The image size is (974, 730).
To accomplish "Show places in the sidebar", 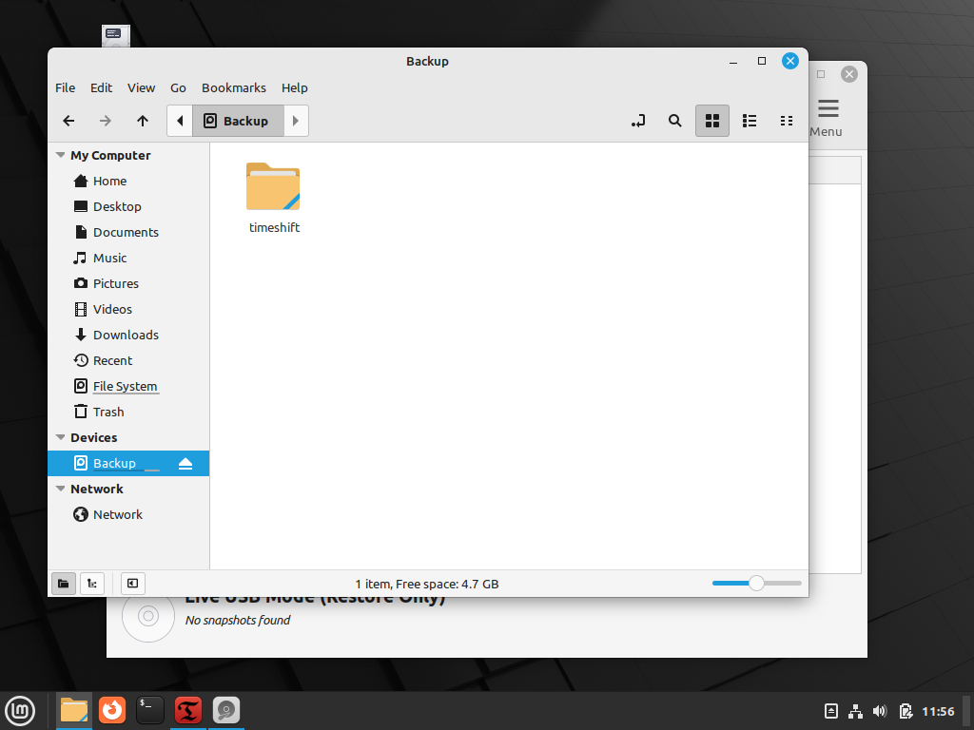I will tap(64, 584).
